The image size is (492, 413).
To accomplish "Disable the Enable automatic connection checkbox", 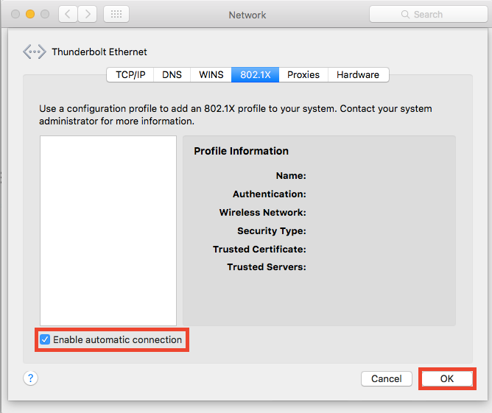I will pyautogui.click(x=46, y=339).
